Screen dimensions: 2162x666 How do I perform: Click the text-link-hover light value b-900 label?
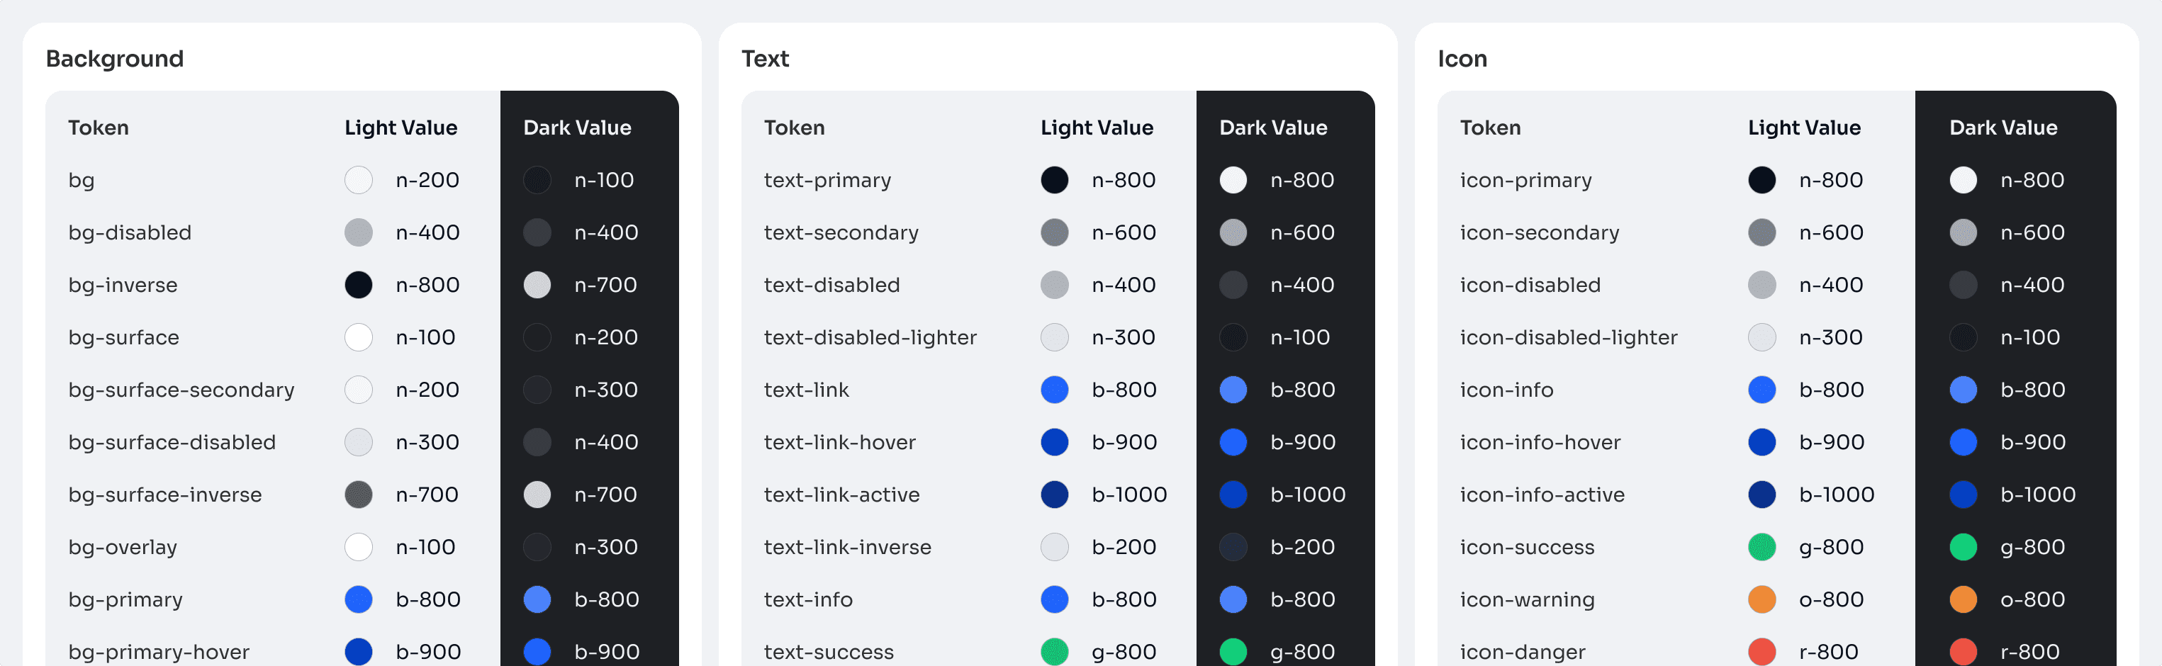pos(1124,442)
